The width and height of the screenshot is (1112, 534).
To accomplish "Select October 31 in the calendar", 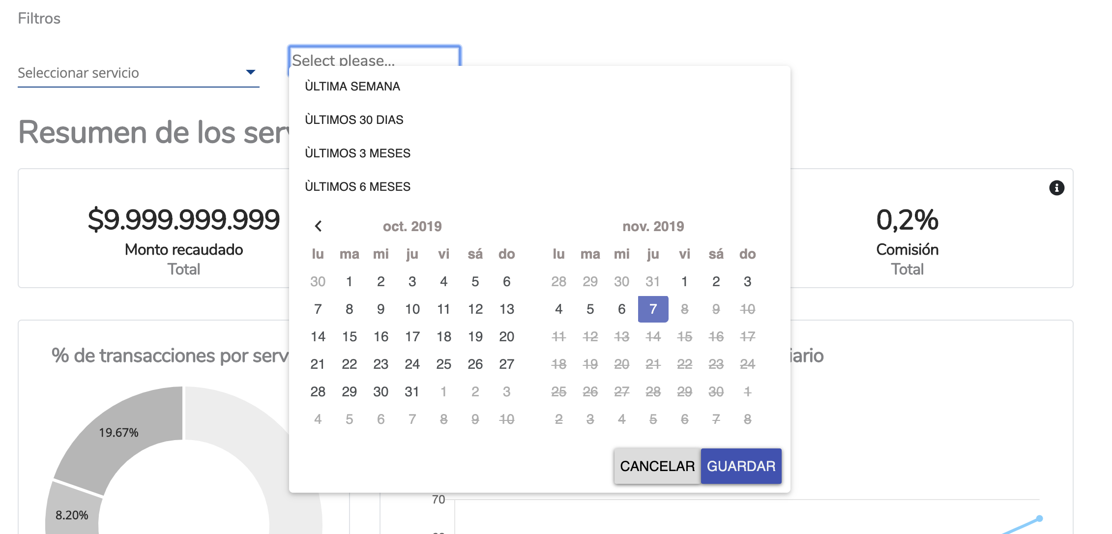I will [412, 391].
